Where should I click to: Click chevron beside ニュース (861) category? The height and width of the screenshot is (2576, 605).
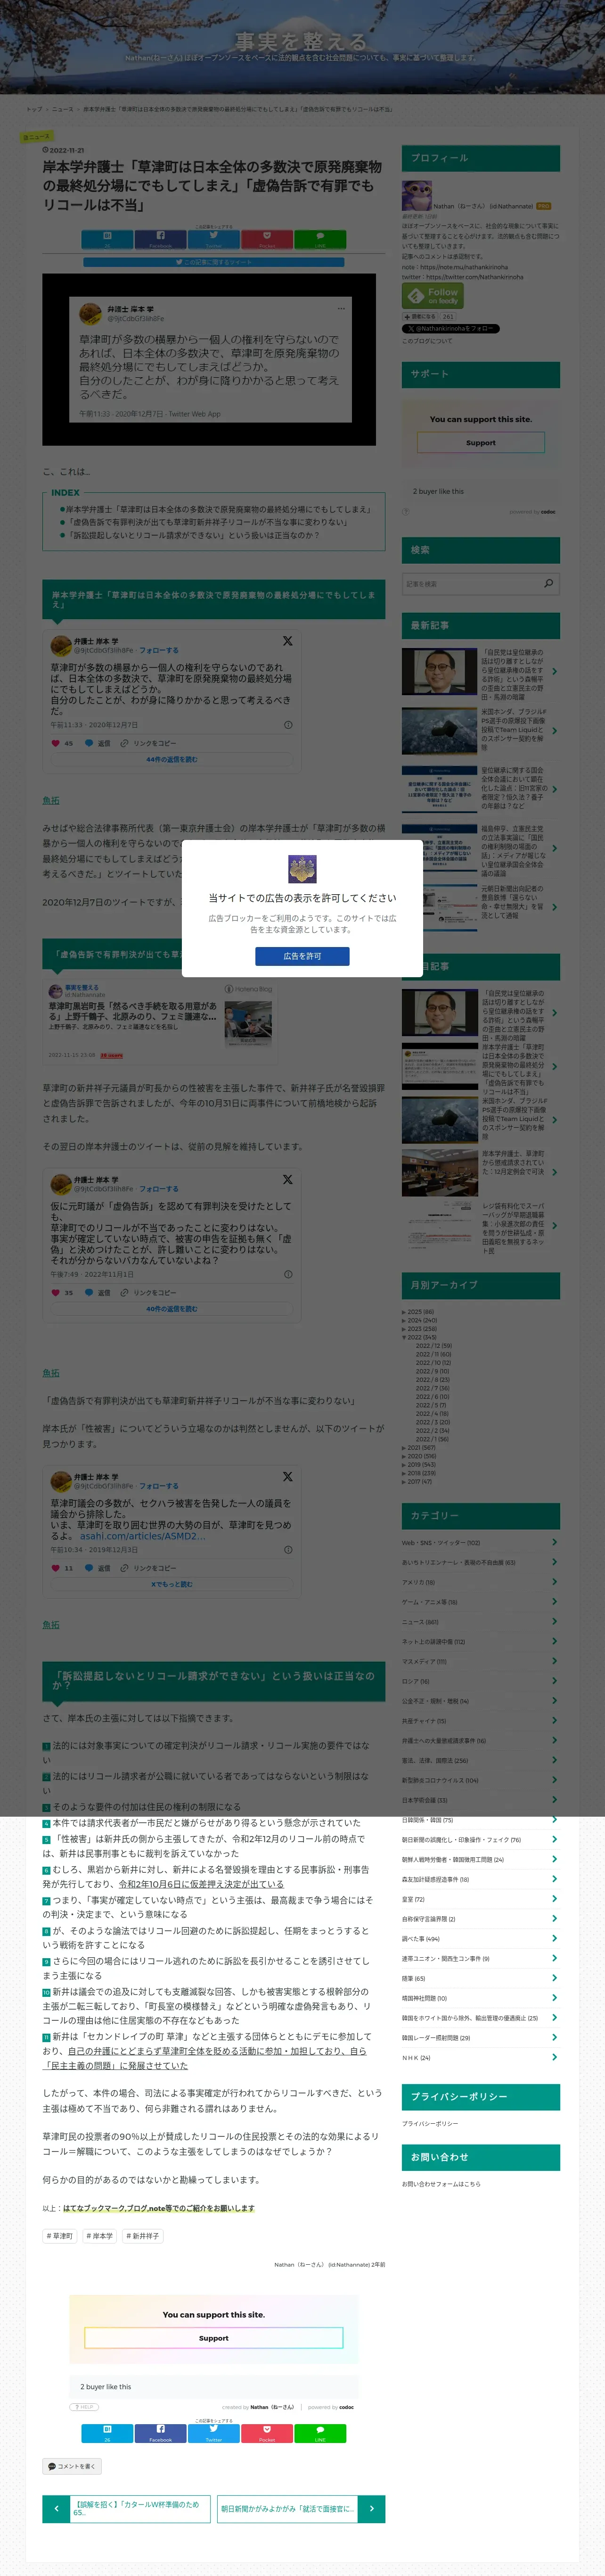(554, 1621)
